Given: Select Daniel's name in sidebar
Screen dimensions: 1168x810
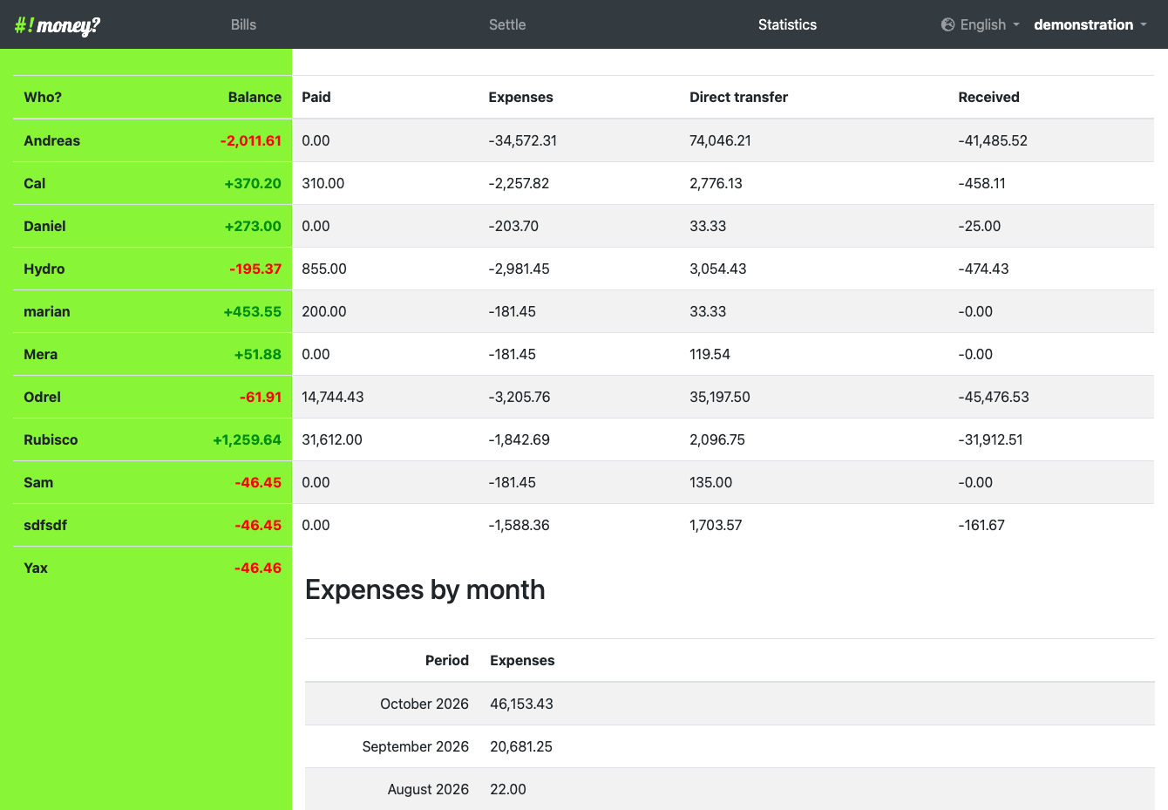Looking at the screenshot, I should click(x=44, y=226).
